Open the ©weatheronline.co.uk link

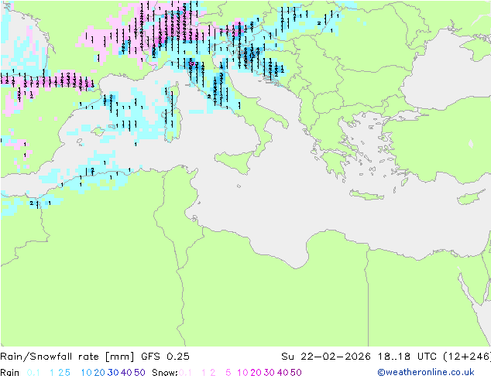(x=426, y=373)
